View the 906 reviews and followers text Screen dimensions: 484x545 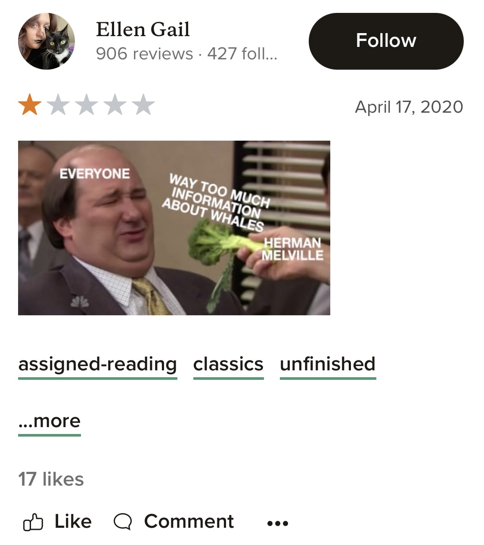click(x=186, y=54)
